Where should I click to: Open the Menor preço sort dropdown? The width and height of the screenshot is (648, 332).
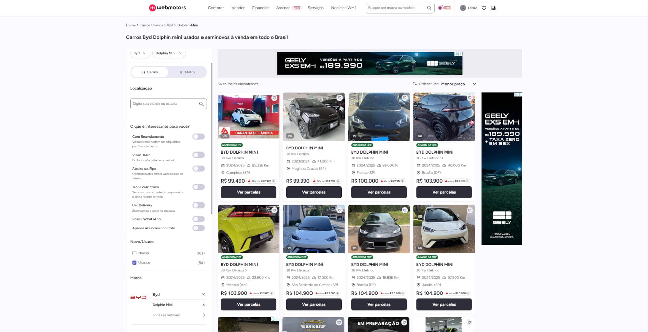(458, 84)
